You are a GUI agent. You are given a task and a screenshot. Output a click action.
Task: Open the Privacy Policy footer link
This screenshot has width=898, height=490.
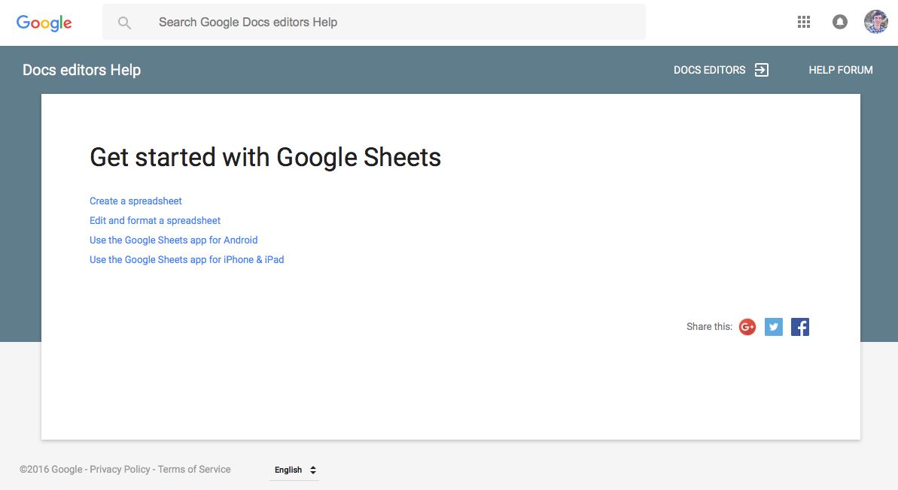[120, 469]
